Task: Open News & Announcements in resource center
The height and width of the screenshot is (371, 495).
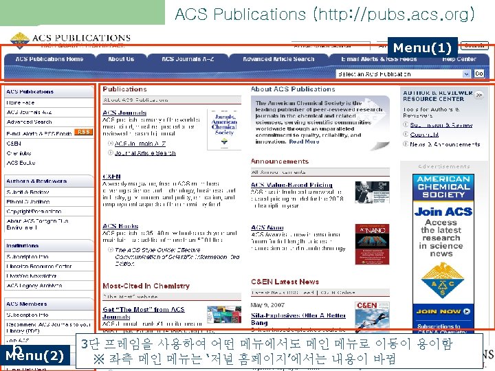Action: (445, 144)
